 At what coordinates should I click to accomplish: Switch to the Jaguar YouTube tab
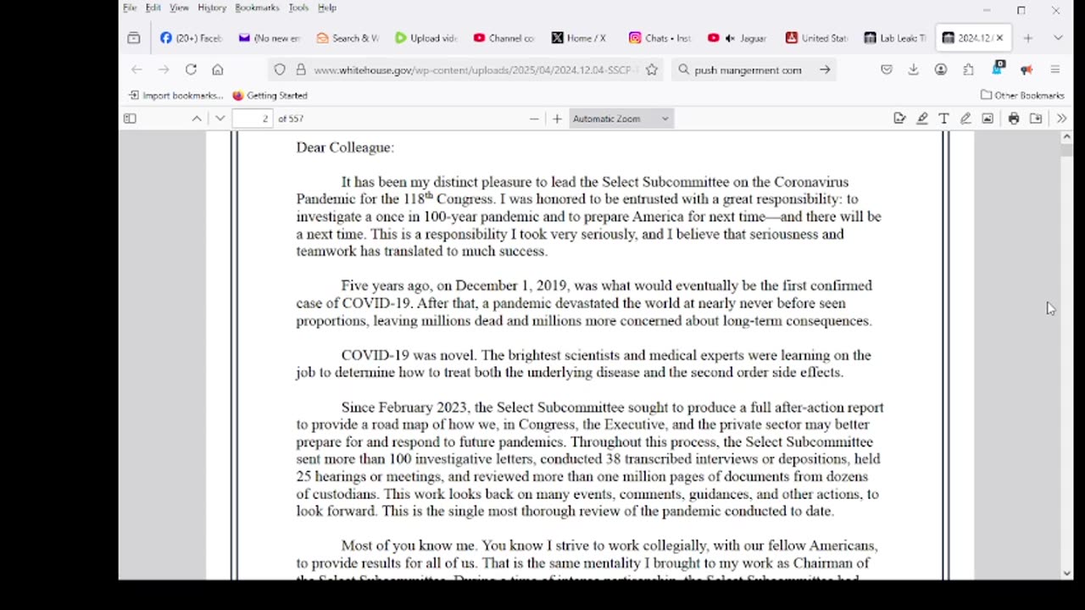tap(737, 38)
